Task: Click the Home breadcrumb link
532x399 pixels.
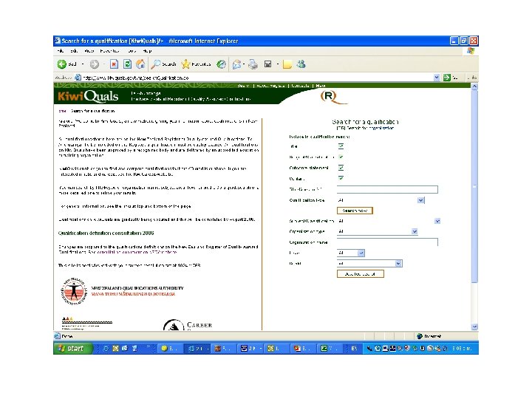Action: 62,111
